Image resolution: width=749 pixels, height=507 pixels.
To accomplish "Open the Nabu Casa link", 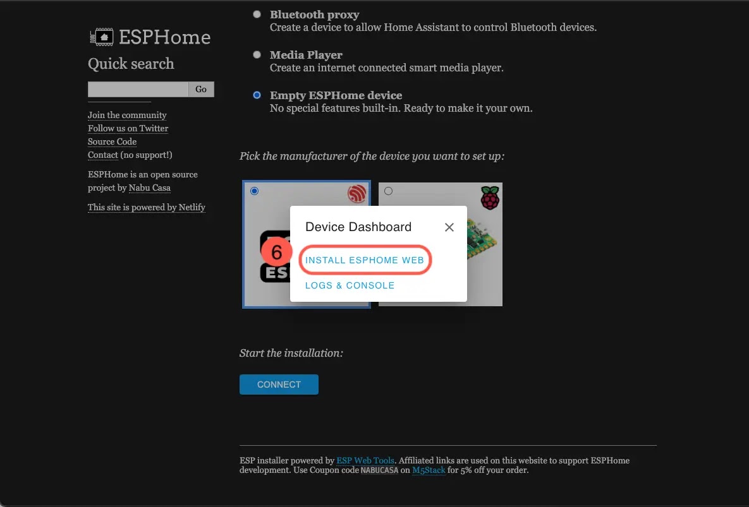I will (150, 188).
